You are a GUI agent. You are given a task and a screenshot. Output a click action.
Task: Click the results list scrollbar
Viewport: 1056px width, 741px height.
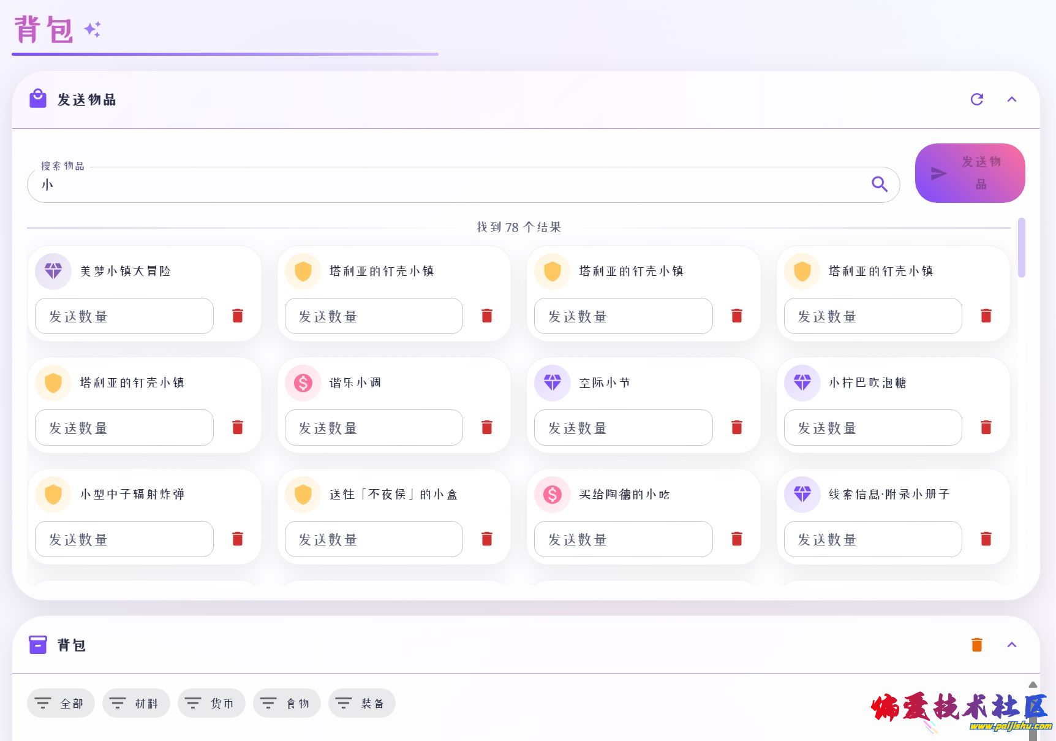(x=1021, y=248)
